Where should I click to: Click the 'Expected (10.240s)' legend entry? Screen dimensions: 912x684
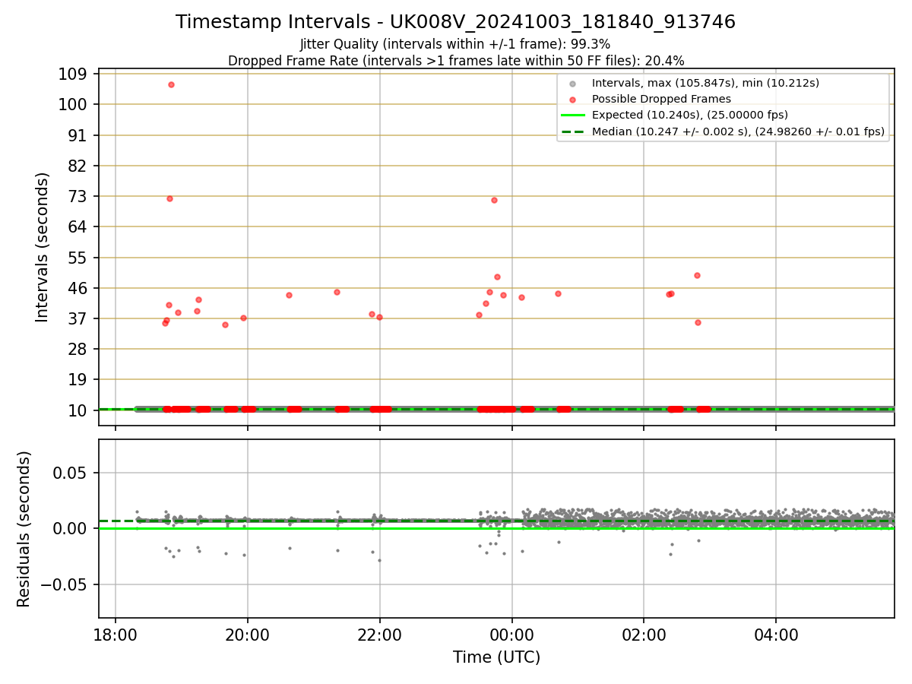689,115
